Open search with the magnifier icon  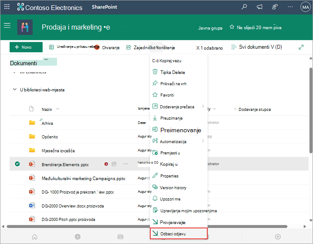pos(244,7)
